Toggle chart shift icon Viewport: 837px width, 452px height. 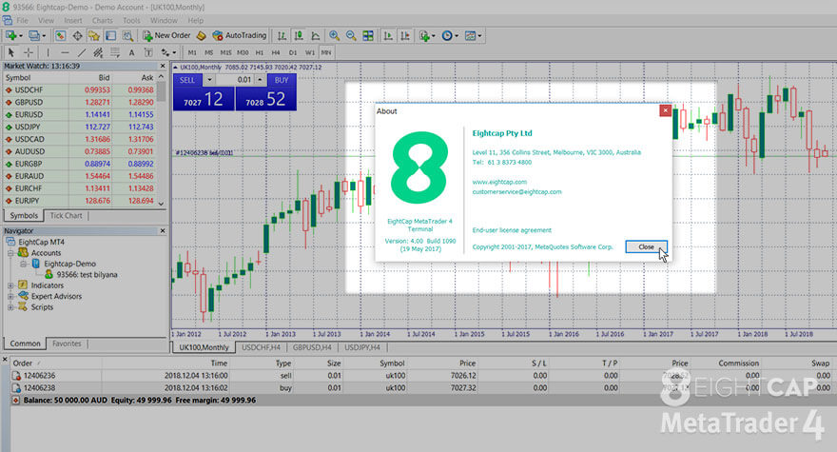[405, 36]
